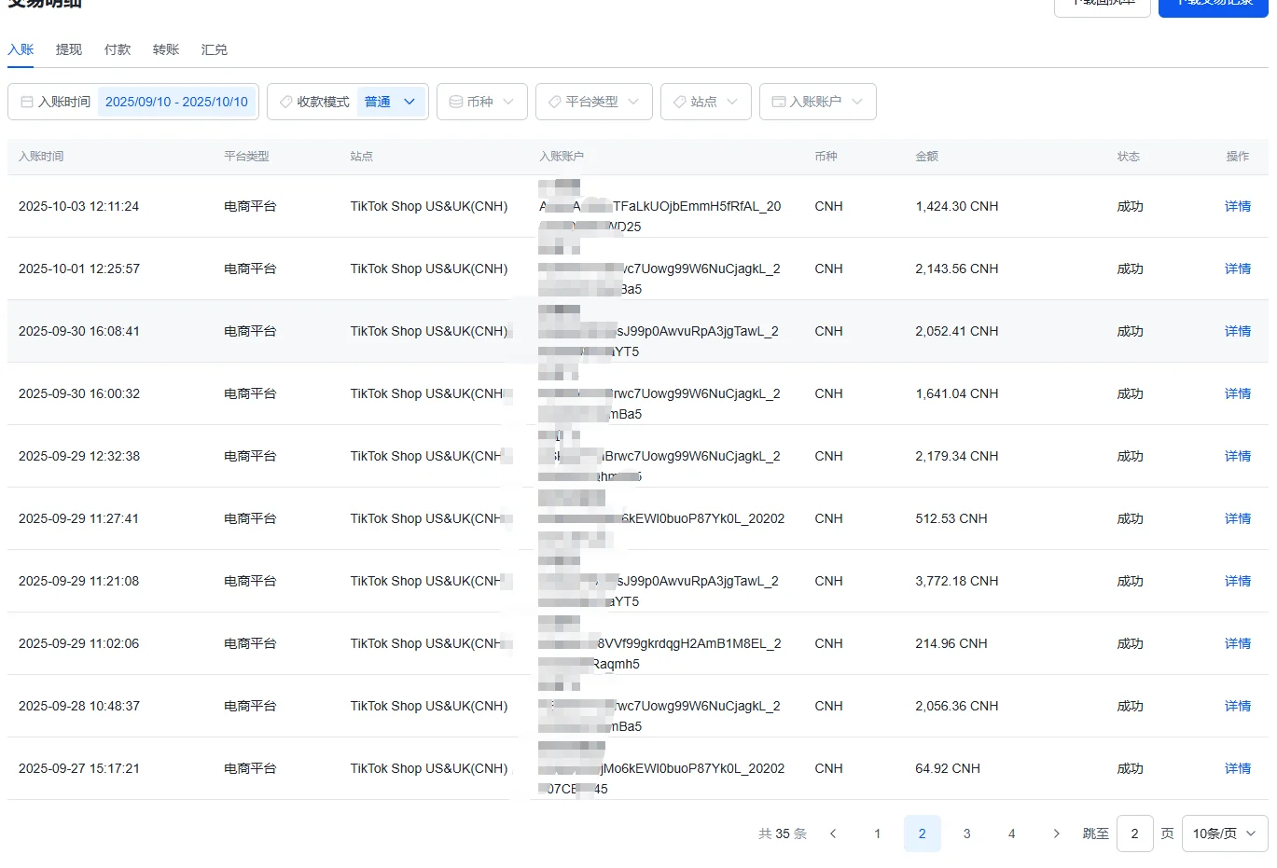Click the tag icon beside 收款模式
1277x868 pixels.
pos(286,102)
